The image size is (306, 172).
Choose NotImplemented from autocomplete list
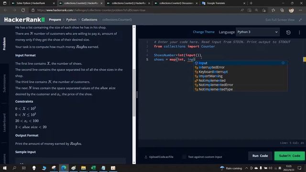(240, 81)
